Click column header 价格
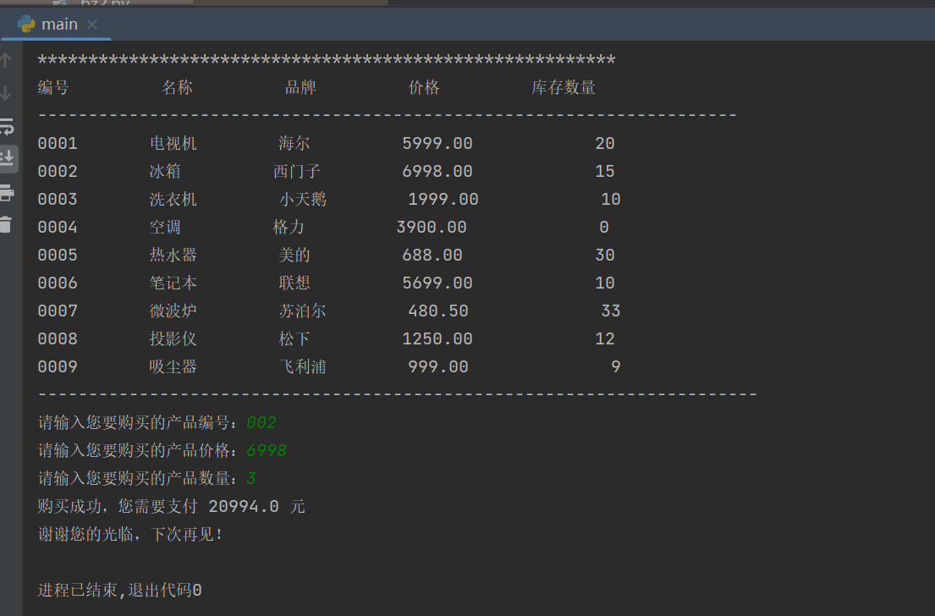Viewport: 935px width, 616px height. (x=424, y=88)
